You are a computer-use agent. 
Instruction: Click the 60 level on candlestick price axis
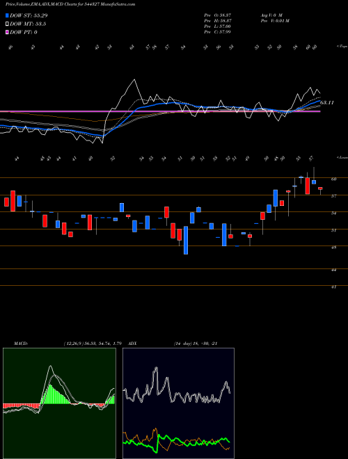[333, 179]
